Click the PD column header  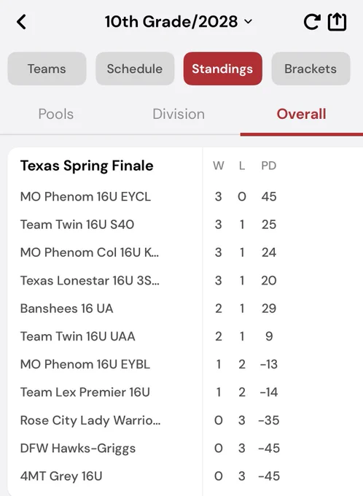point(269,166)
